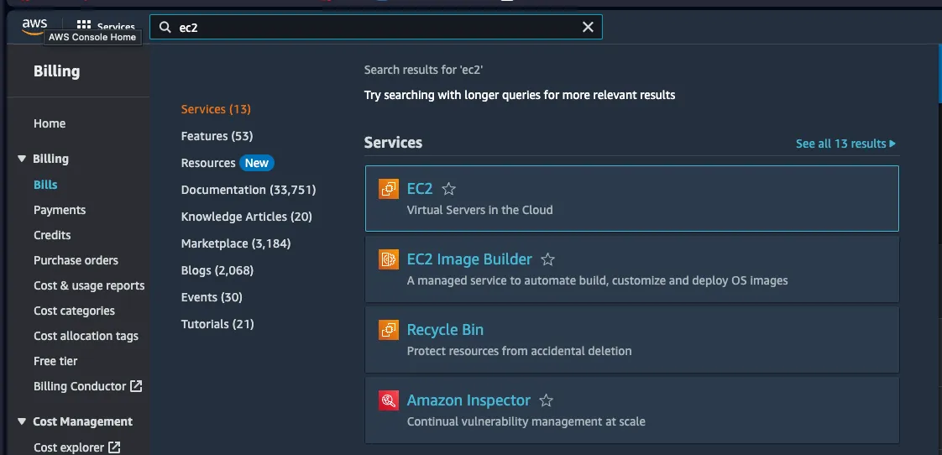
Task: Select Events (30) category
Action: coord(212,297)
